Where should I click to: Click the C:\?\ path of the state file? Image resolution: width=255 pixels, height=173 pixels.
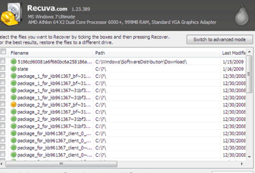tap(101, 69)
